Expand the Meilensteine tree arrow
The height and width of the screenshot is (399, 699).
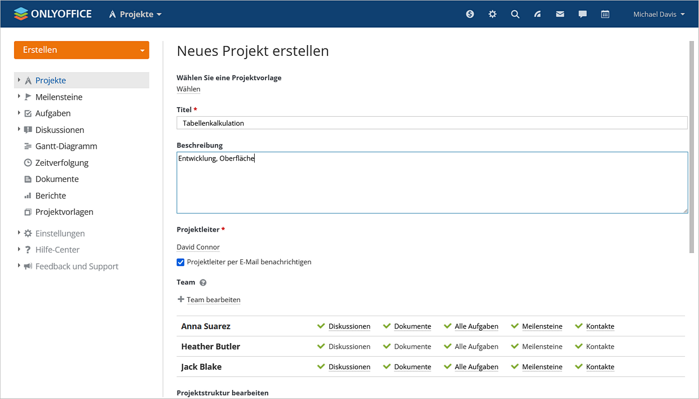[19, 97]
